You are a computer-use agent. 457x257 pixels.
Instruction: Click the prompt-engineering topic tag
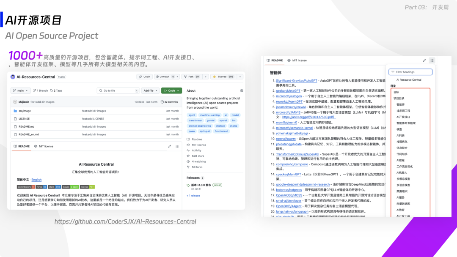(200, 126)
